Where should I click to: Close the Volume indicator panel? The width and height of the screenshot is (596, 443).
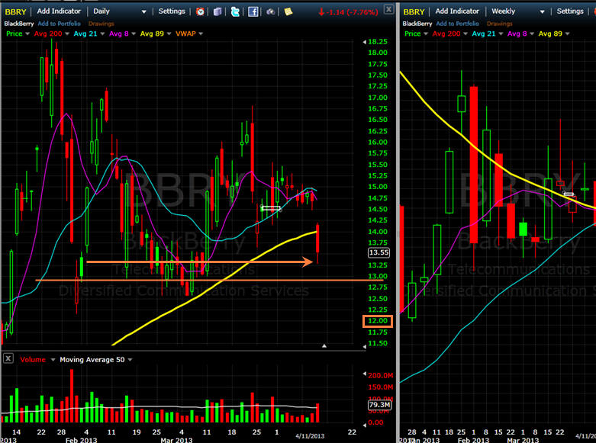click(x=8, y=359)
